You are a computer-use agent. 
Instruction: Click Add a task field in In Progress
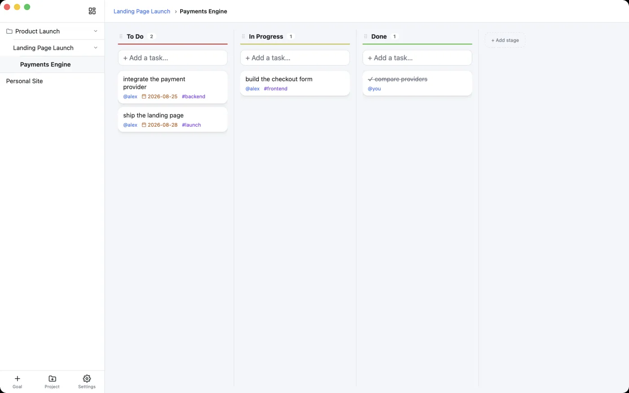(x=295, y=58)
